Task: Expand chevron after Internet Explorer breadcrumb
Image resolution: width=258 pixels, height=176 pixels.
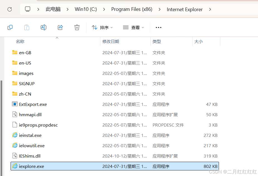Action: coord(210,9)
